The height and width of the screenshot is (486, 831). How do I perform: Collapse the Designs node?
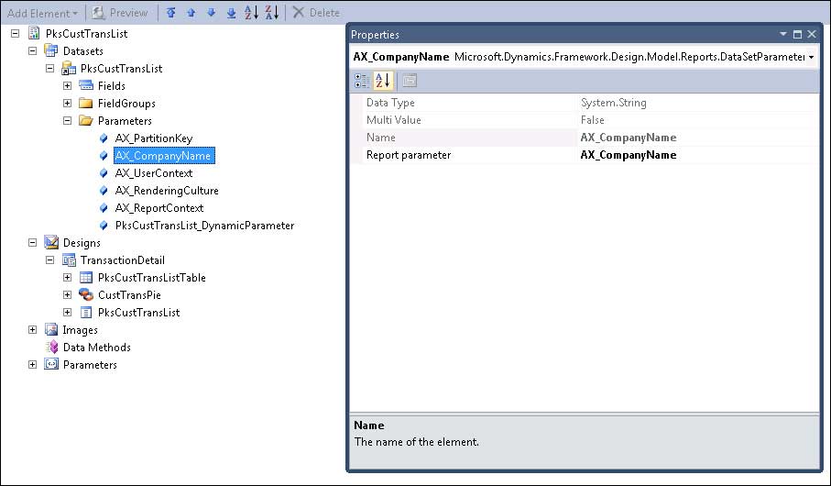[x=32, y=242]
